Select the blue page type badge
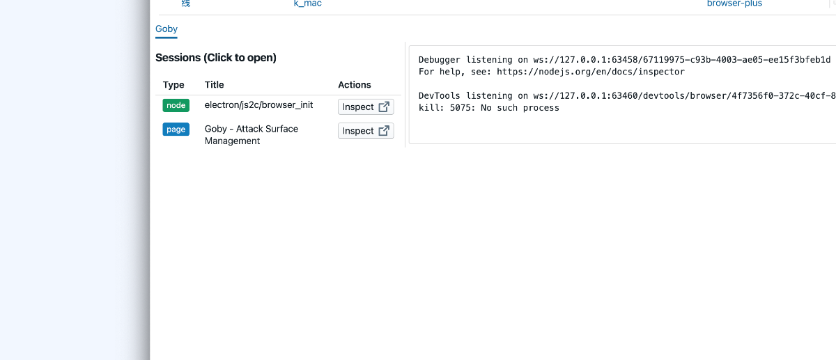This screenshot has height=360, width=836. (x=176, y=129)
